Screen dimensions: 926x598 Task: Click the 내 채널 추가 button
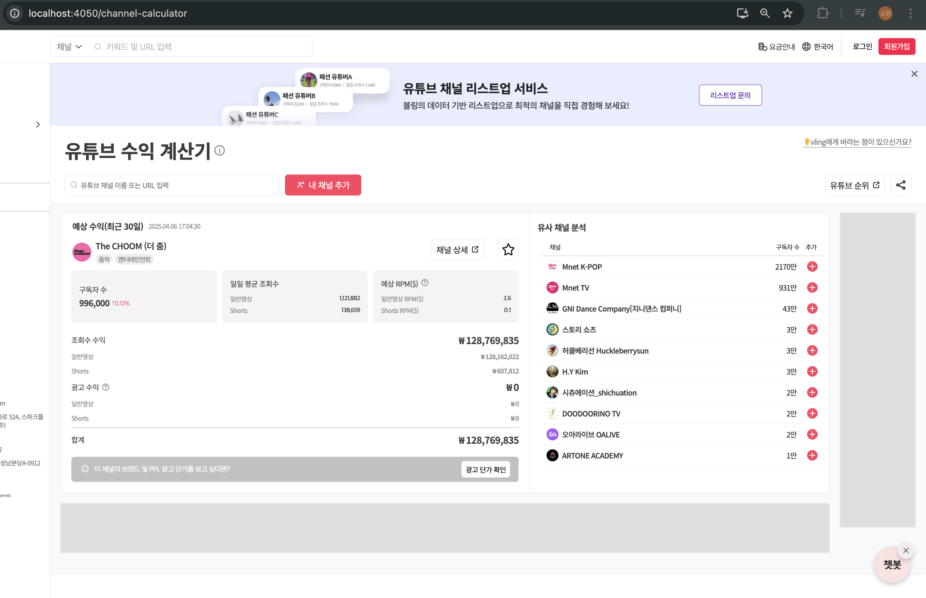click(x=323, y=185)
